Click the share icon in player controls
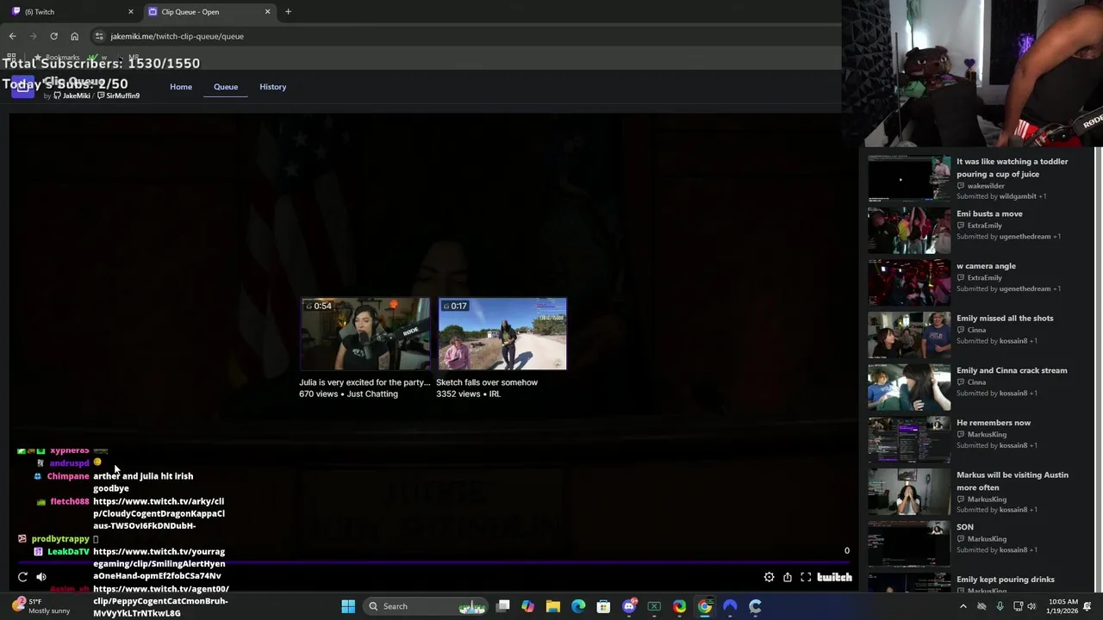The height and width of the screenshot is (620, 1103). pyautogui.click(x=788, y=577)
